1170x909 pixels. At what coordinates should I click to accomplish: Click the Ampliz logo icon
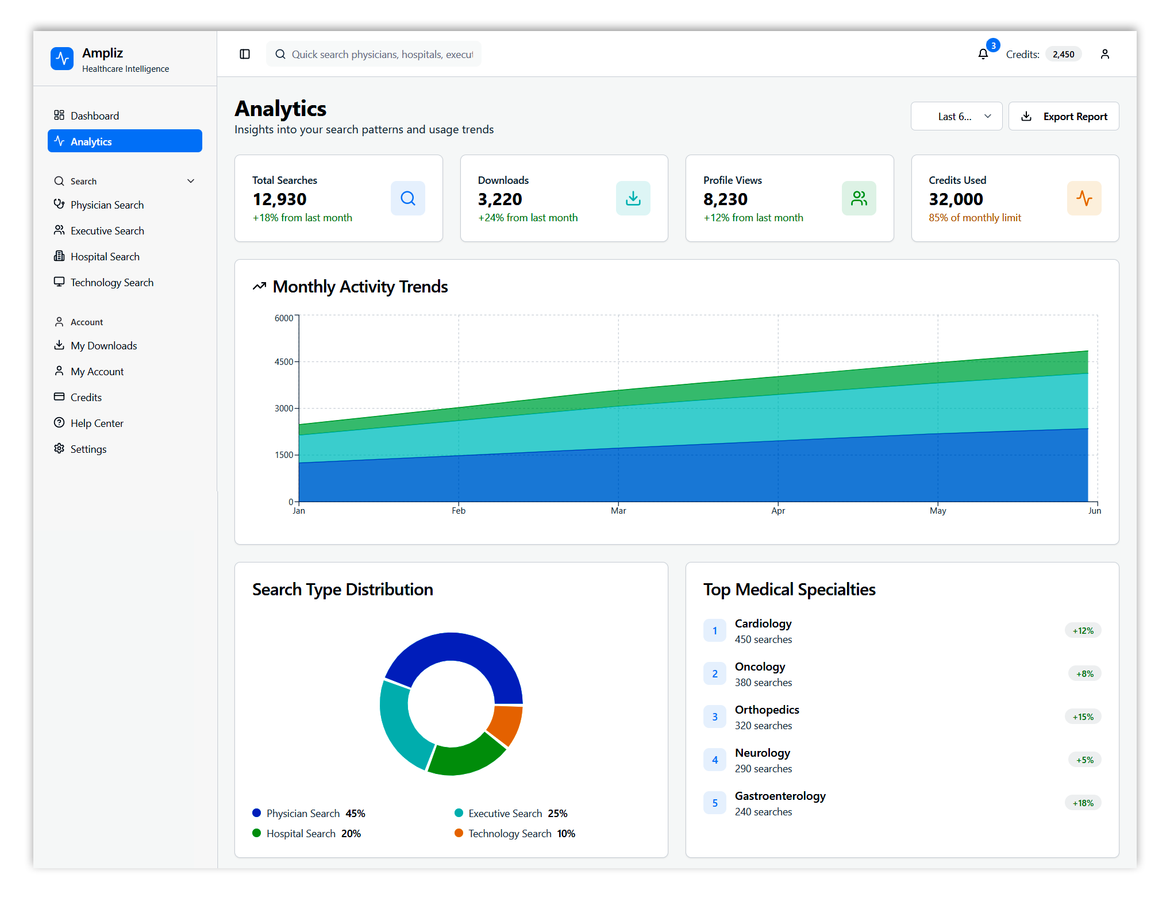point(62,59)
